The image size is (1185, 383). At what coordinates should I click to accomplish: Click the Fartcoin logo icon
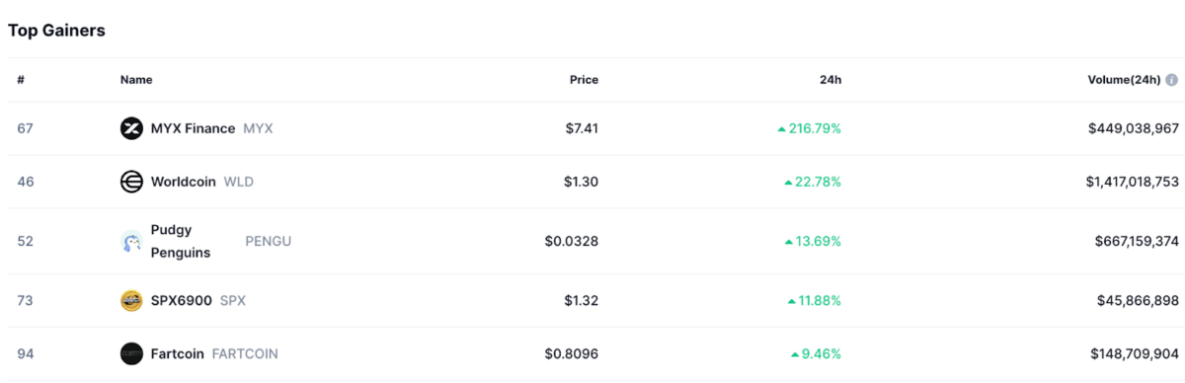[131, 353]
